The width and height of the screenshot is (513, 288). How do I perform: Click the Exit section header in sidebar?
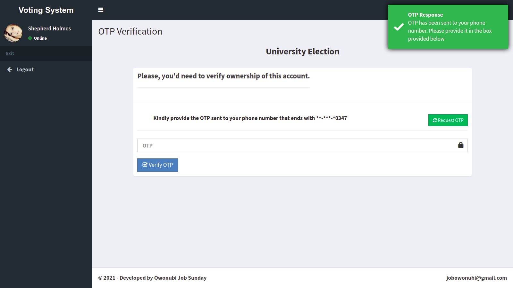pos(10,53)
